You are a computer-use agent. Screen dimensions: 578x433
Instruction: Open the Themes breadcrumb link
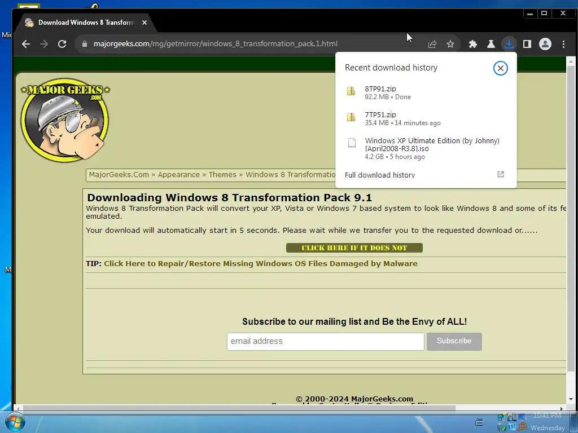[222, 175]
